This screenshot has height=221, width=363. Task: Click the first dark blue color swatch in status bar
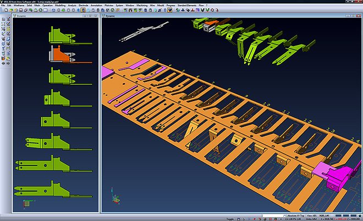pyautogui.click(x=338, y=216)
